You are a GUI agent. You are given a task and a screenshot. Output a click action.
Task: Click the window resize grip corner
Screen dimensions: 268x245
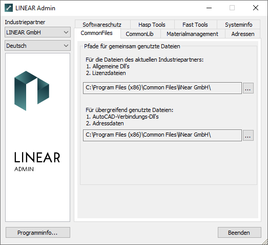point(265,242)
